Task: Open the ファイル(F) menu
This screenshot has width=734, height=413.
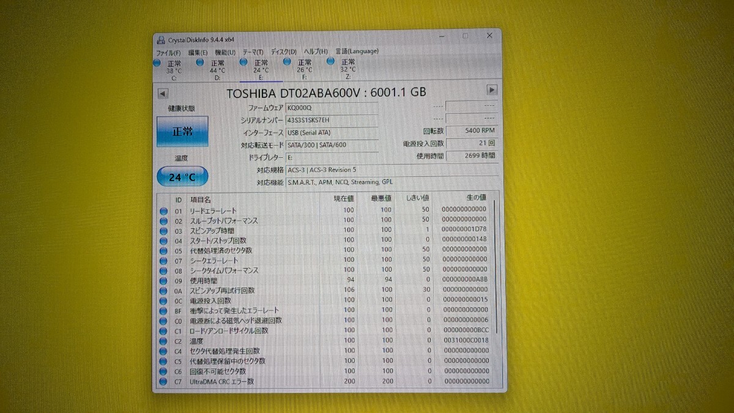Action: coord(169,52)
